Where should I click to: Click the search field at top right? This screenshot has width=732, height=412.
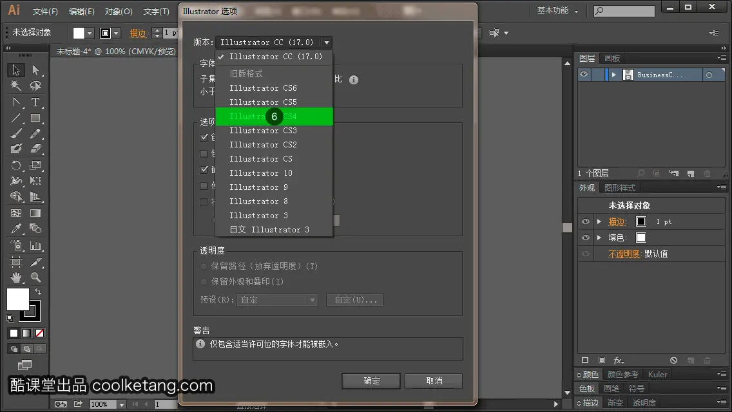(624, 11)
